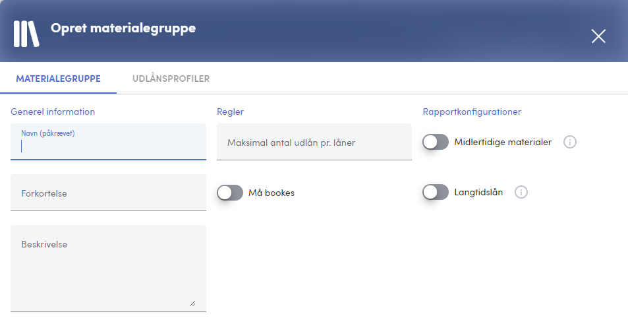
Task: Click the Regler section heading
Action: [x=230, y=112]
